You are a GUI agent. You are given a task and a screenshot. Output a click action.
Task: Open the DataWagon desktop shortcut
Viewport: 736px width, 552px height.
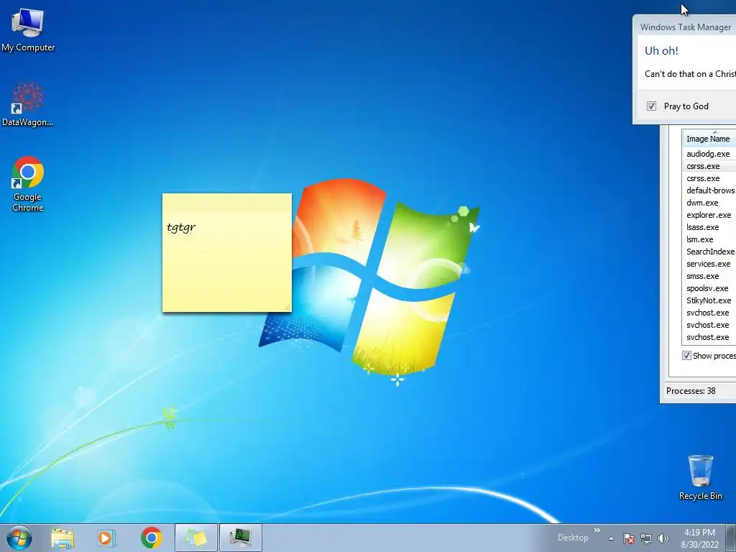28,104
